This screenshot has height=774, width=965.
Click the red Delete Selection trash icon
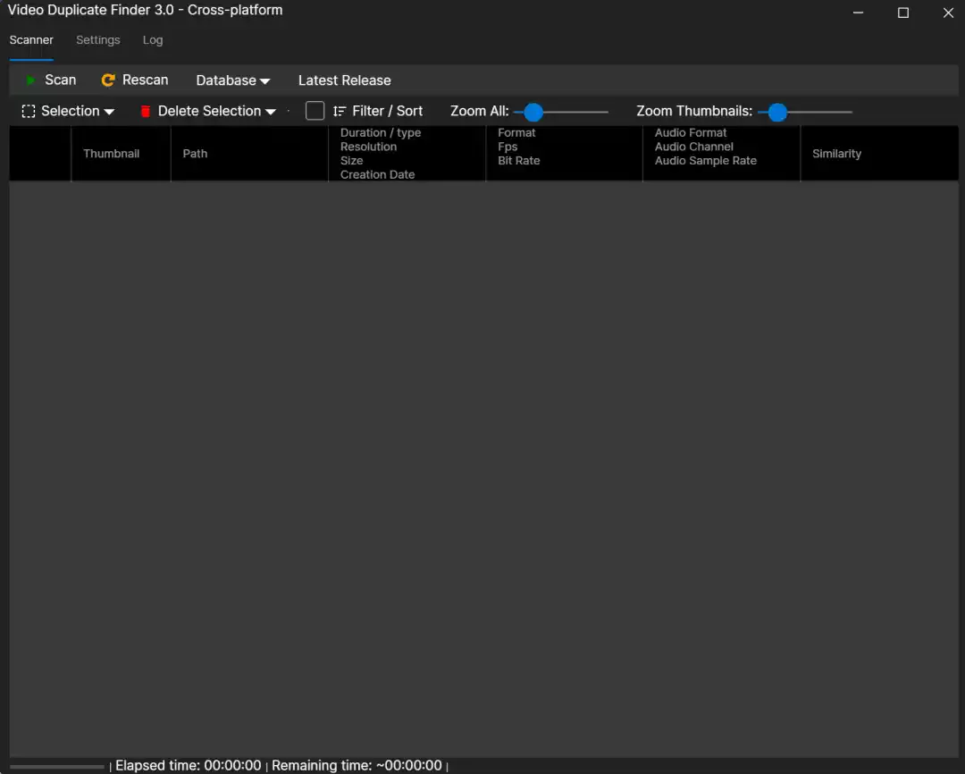(146, 112)
